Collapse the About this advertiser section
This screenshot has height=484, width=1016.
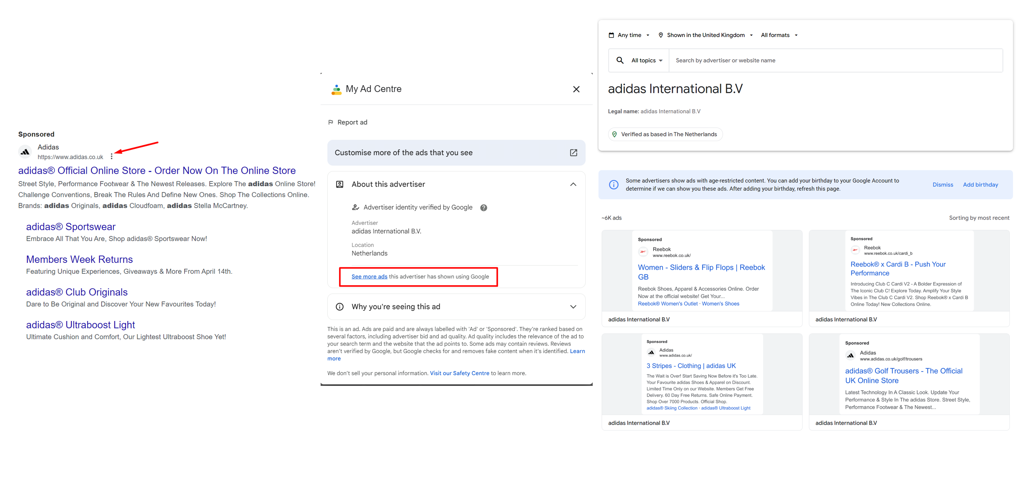click(573, 184)
